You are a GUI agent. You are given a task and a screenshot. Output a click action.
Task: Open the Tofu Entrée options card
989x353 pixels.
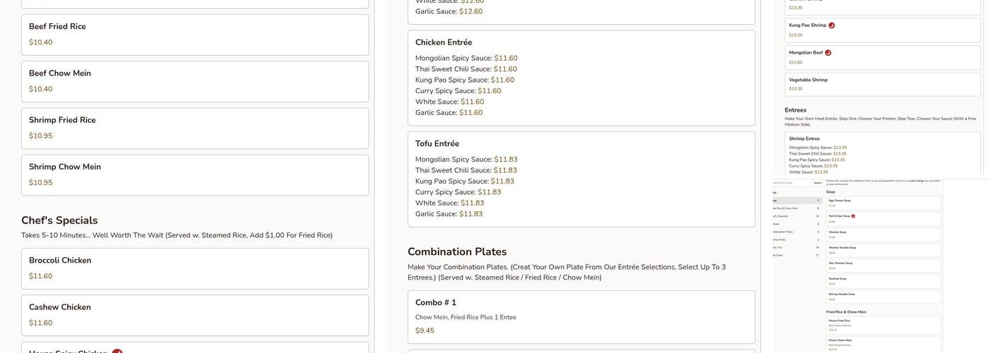point(581,179)
